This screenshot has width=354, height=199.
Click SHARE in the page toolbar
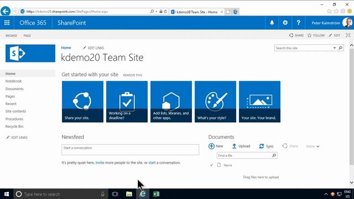click(296, 35)
